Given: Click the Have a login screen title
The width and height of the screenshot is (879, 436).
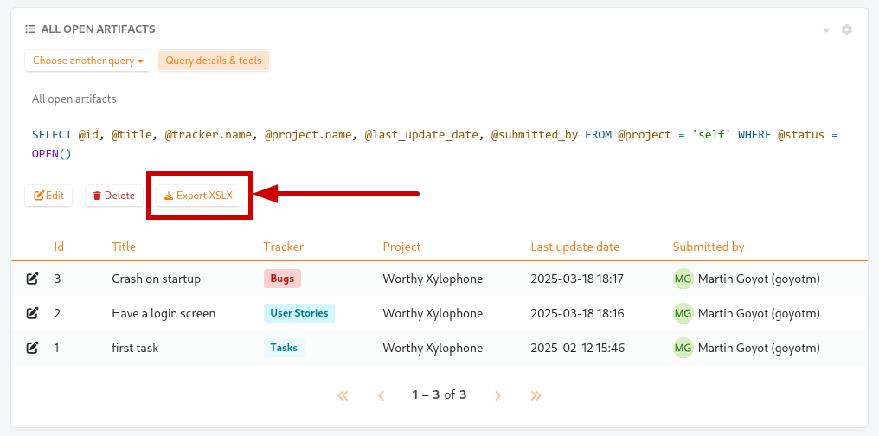Looking at the screenshot, I should tap(164, 313).
